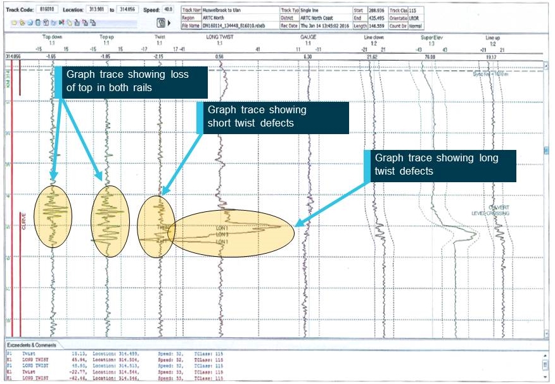Click the End value 435.495
This screenshot has width=555, height=384.
click(378, 18)
